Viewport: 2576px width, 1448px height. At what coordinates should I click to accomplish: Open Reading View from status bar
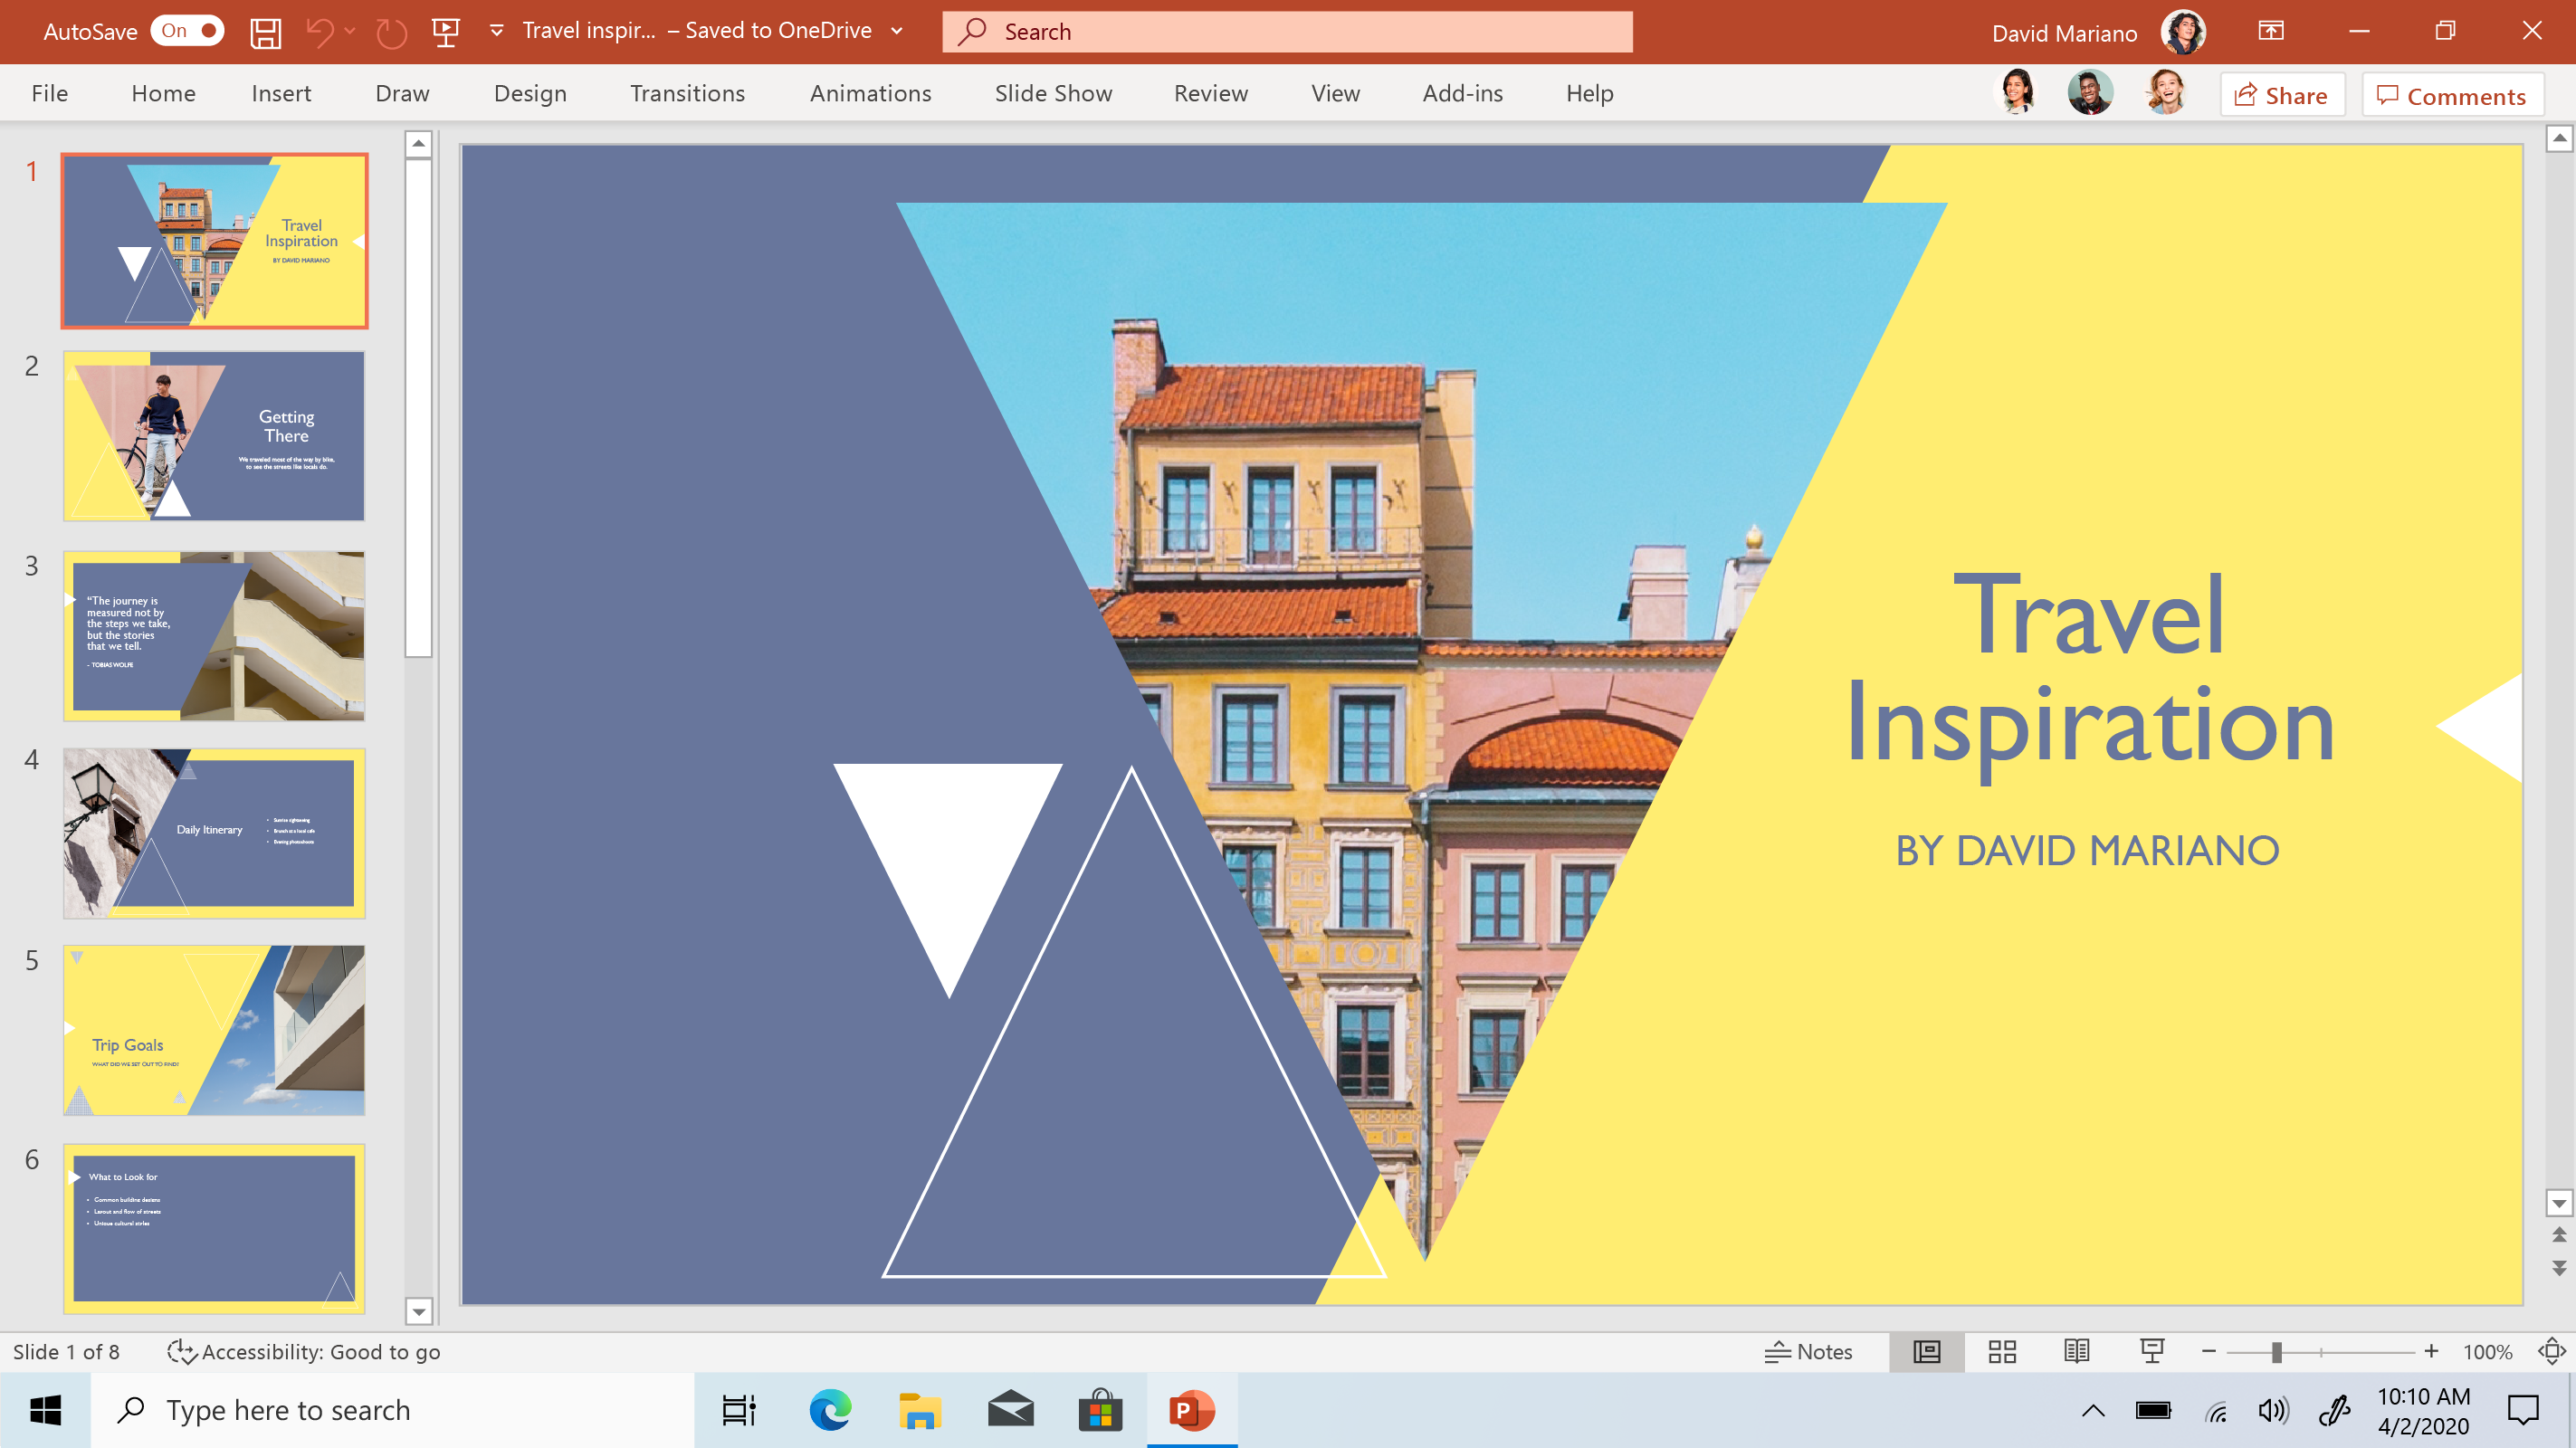tap(2076, 1352)
